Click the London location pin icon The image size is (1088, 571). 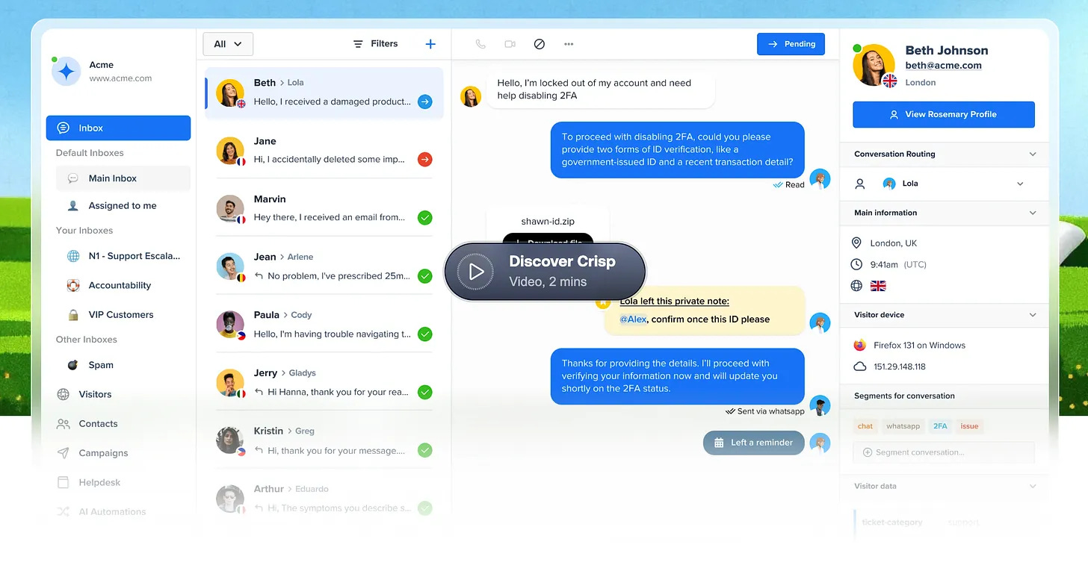pyautogui.click(x=856, y=243)
